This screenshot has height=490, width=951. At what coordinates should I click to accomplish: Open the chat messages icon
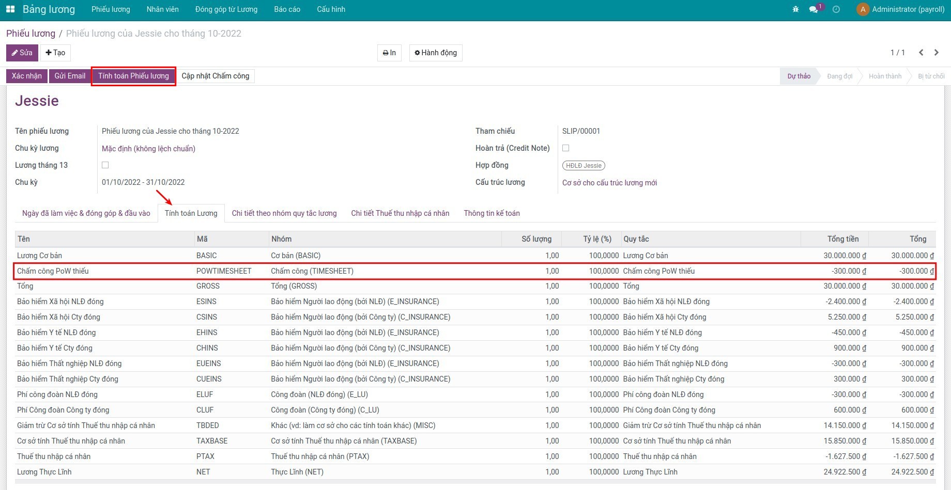pos(814,9)
